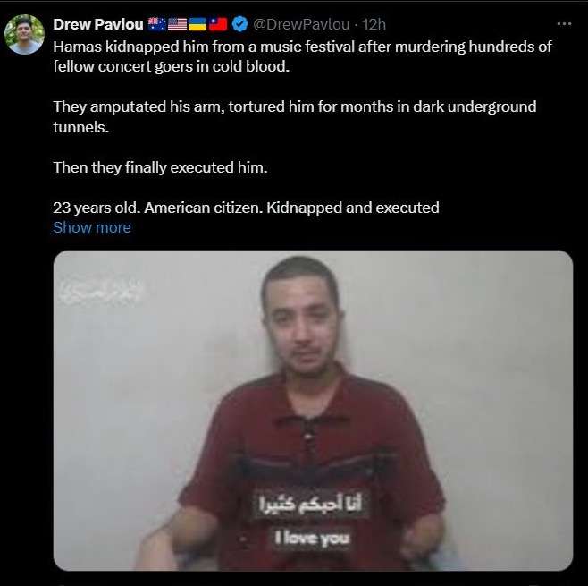Click the "23 years old. American citizen" line
The width and height of the screenshot is (588, 586).
(246, 208)
